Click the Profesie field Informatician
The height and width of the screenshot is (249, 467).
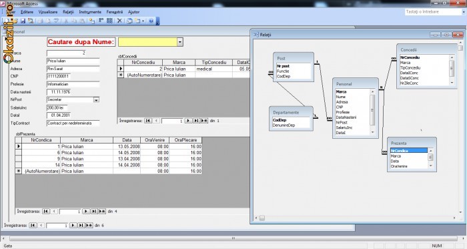tap(73, 84)
